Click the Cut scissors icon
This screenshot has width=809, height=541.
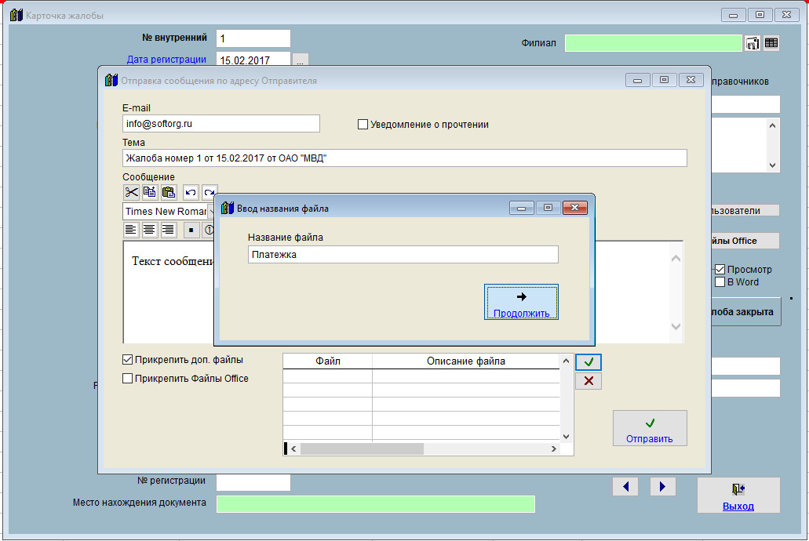[131, 192]
